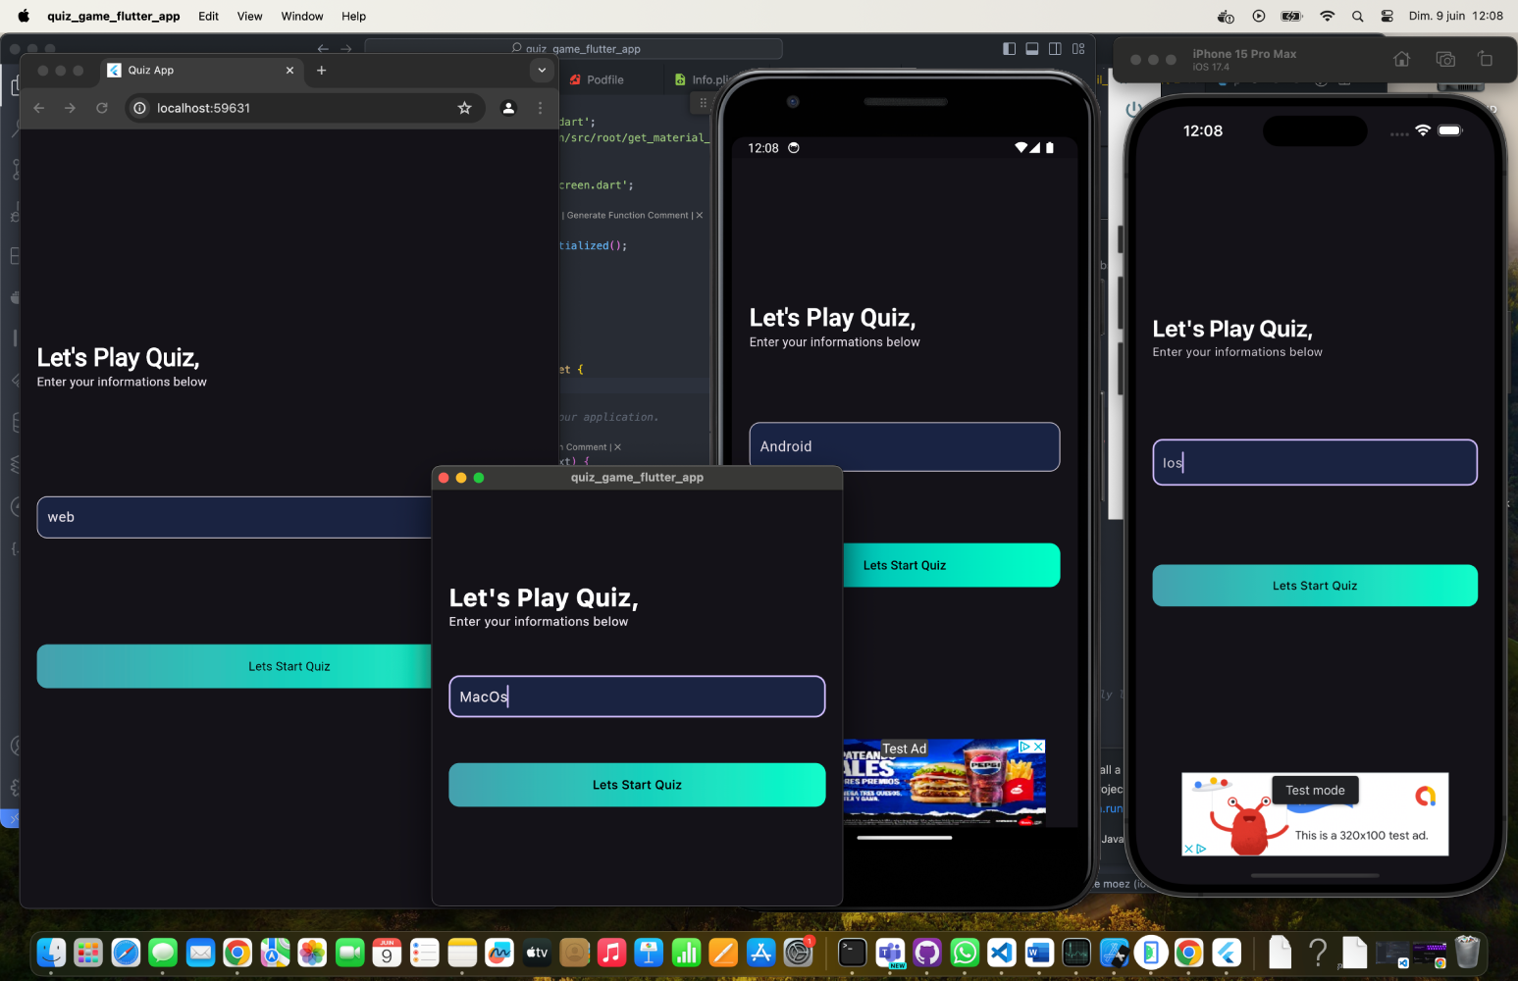
Task: Click the name field containing MacOs
Action: point(637,697)
